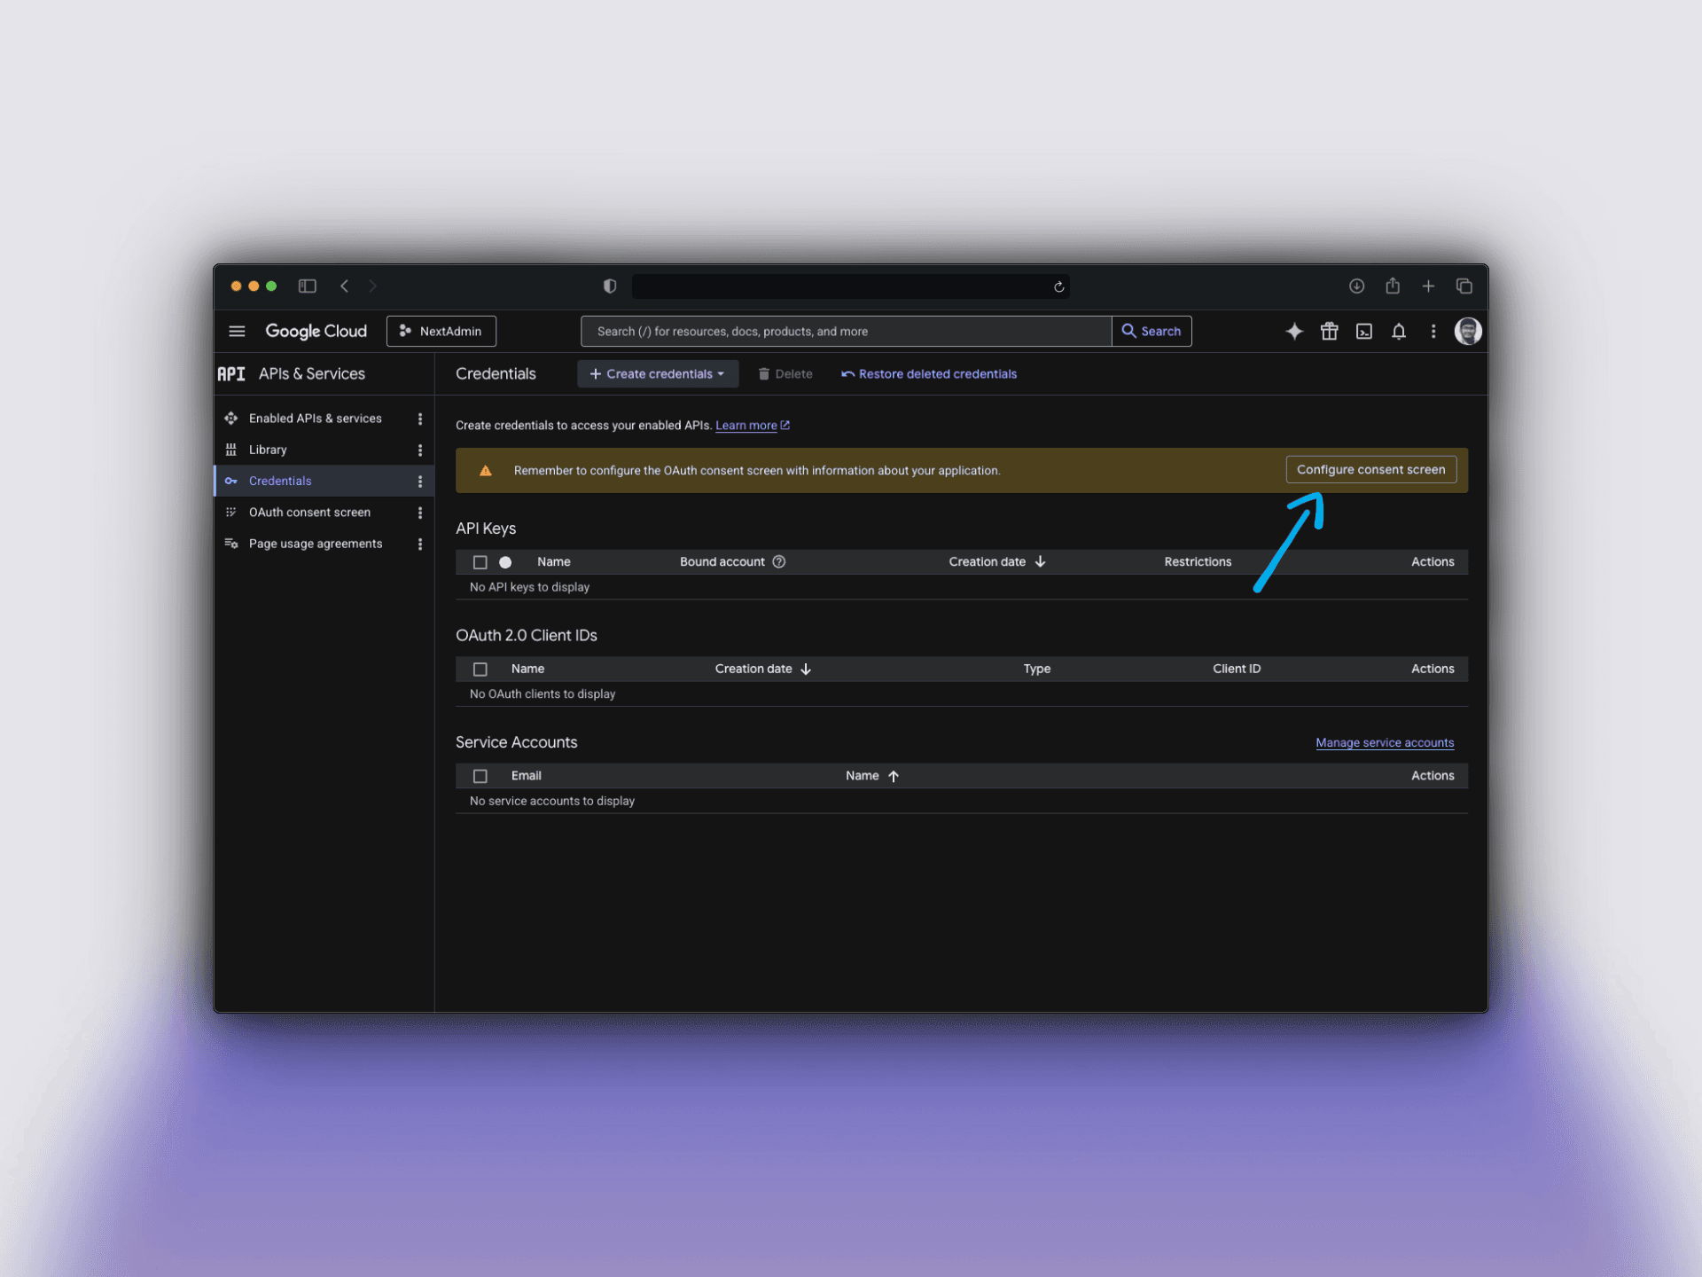Open the user account avatar

1468,331
